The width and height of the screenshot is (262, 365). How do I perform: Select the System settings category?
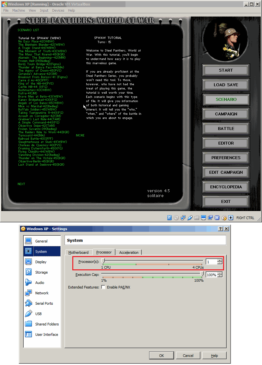click(42, 252)
